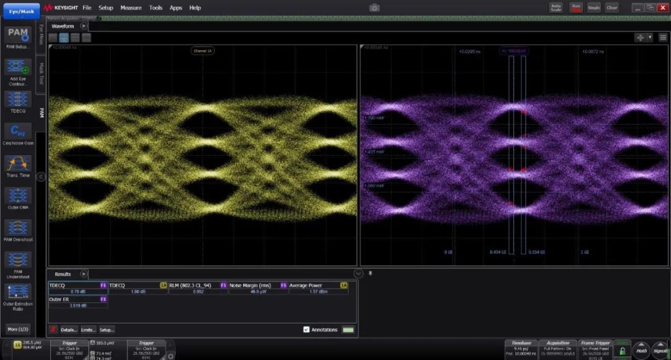The image size is (671, 360).
Task: Switch to the Mask Test side tab
Action: click(42, 73)
